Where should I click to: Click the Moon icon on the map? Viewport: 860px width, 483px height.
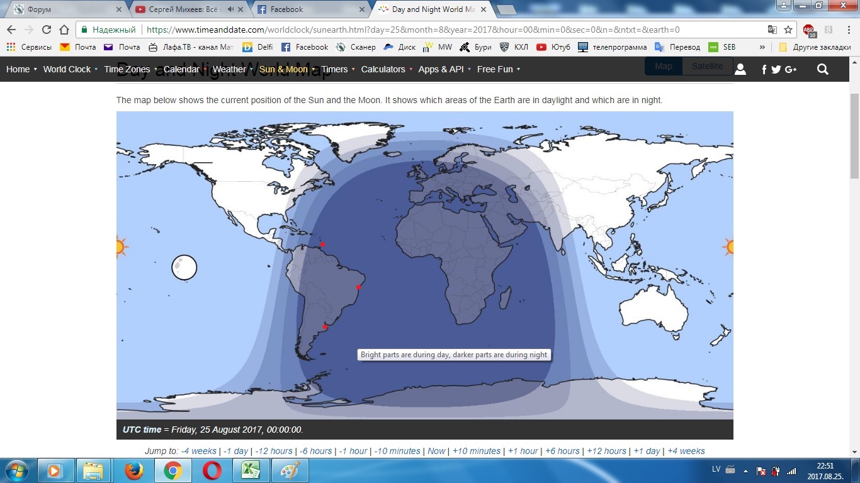(x=184, y=267)
